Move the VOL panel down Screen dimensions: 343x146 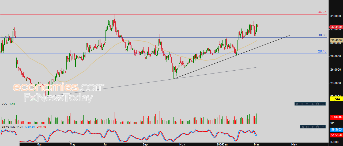pyautogui.click(x=312, y=104)
